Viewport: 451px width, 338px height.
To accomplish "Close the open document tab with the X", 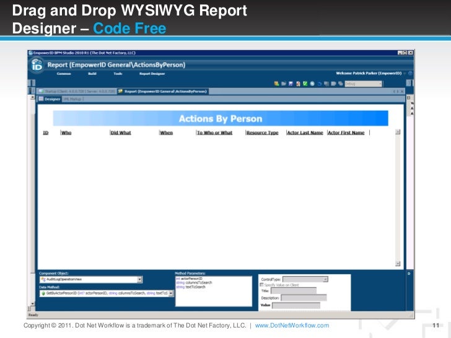I will [402, 92].
